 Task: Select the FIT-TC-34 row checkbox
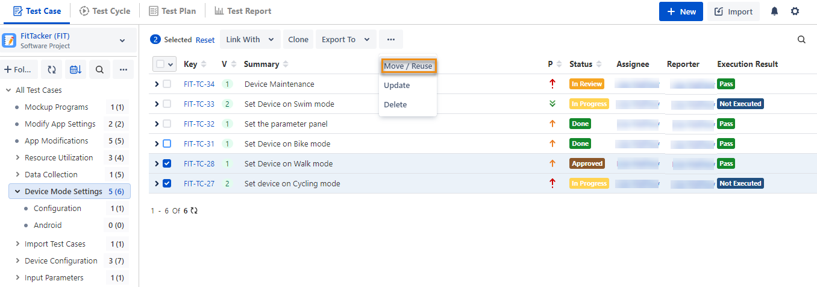(167, 84)
